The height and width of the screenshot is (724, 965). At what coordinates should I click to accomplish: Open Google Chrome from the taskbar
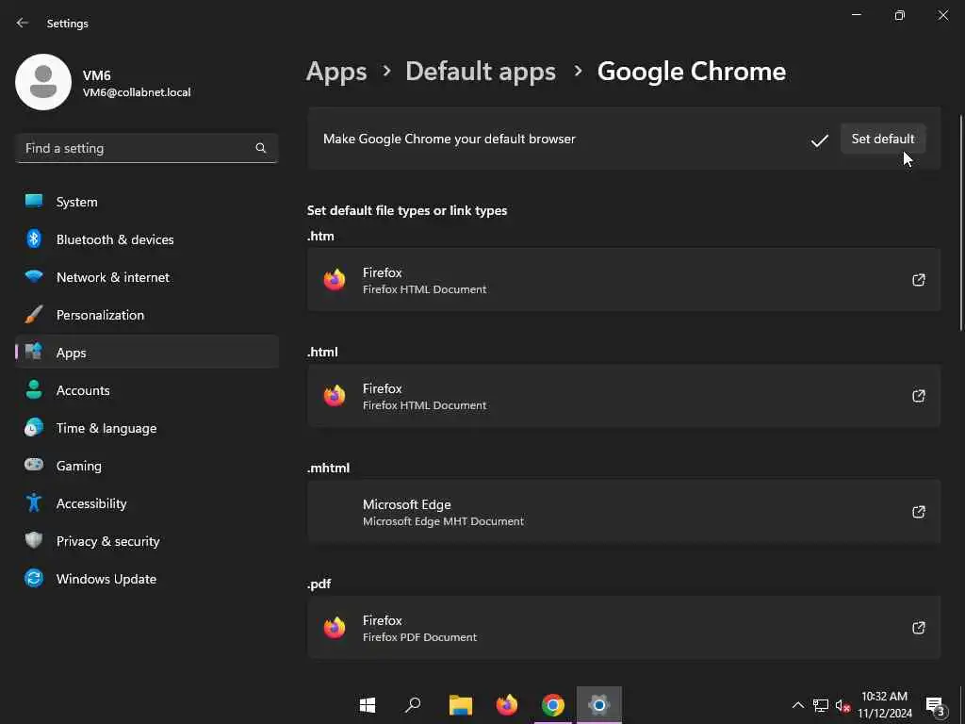pyautogui.click(x=553, y=705)
